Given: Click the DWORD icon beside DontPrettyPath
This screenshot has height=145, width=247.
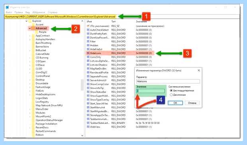Looking at the screenshot, I should pyautogui.click(x=88, y=34).
